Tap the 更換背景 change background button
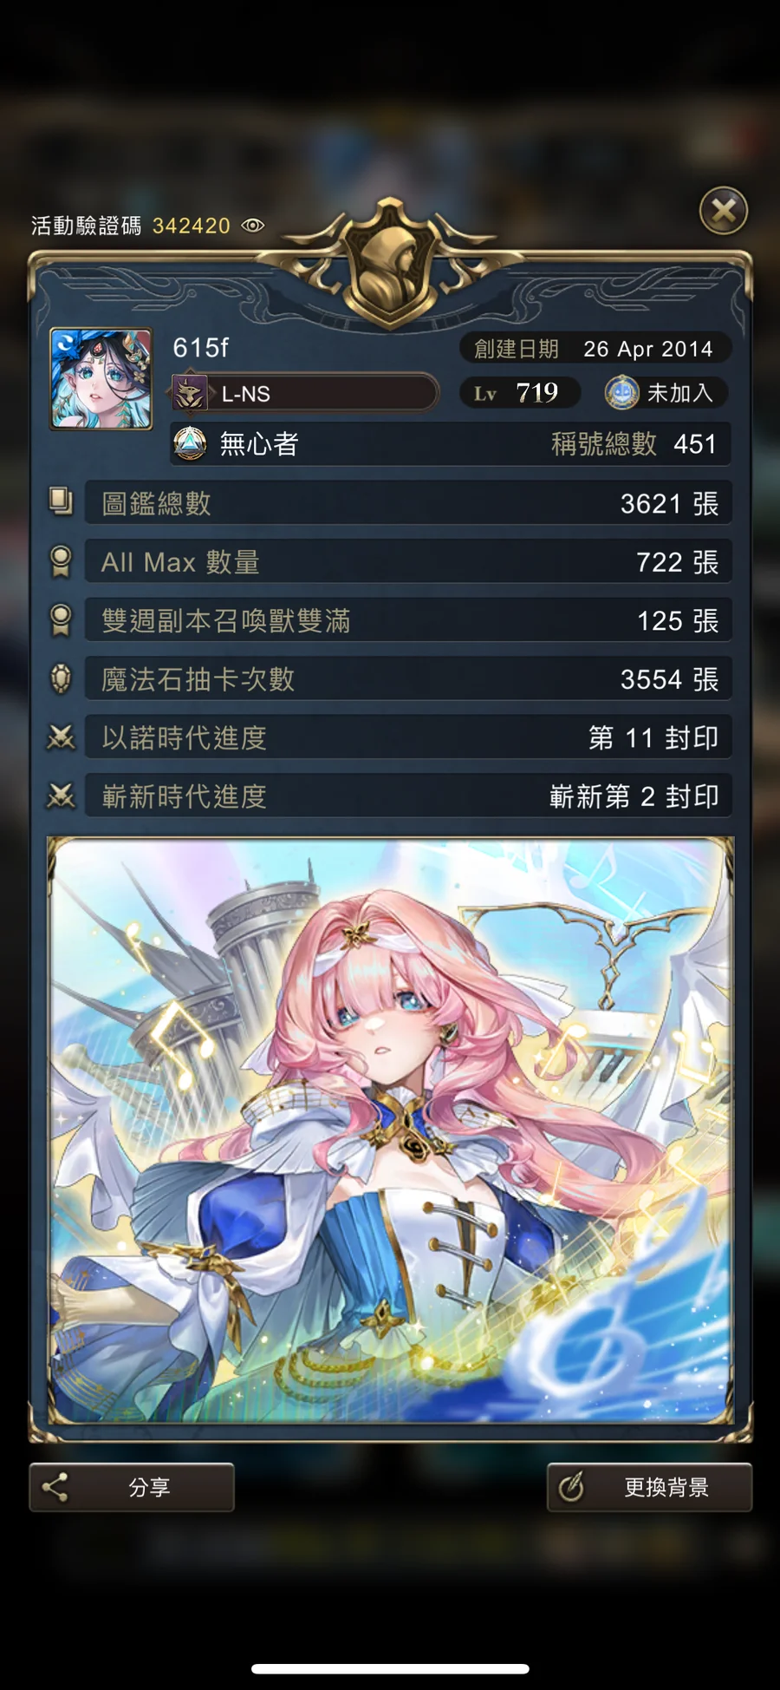Viewport: 780px width, 1690px height. 649,1487
